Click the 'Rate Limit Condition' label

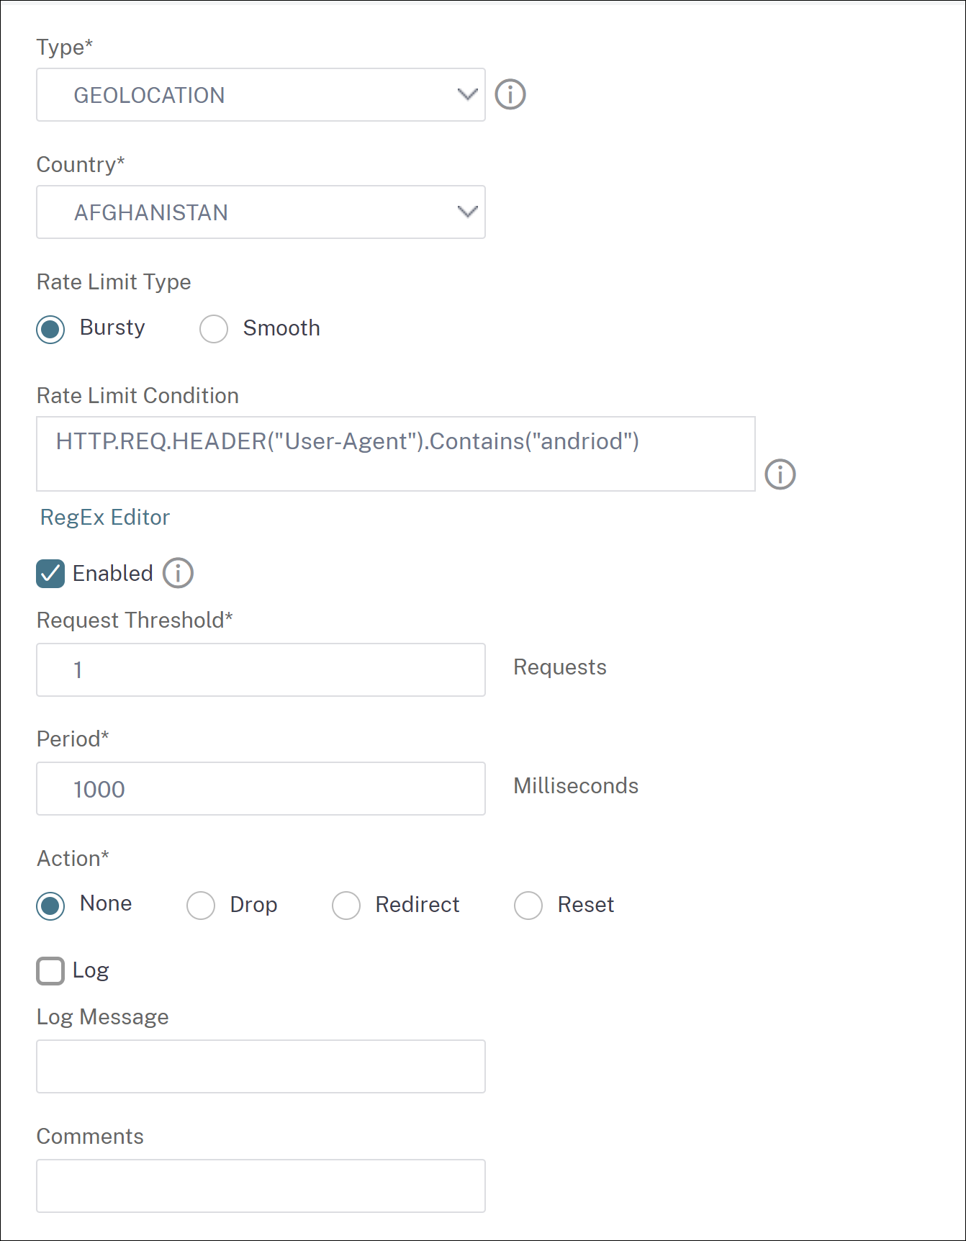point(137,395)
